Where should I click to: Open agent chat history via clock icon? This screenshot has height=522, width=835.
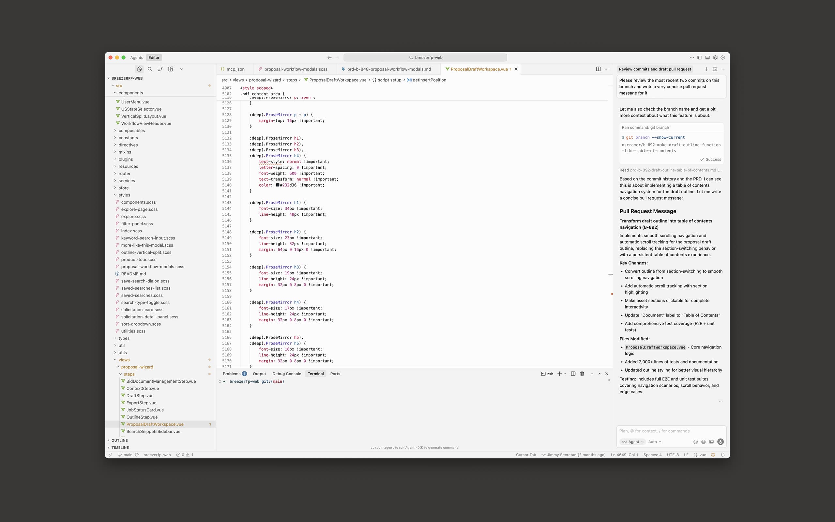pos(714,69)
